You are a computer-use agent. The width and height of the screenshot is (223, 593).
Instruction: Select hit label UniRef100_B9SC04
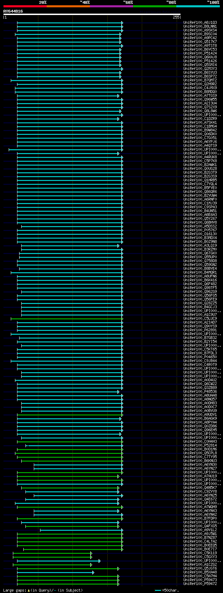coord(200,34)
